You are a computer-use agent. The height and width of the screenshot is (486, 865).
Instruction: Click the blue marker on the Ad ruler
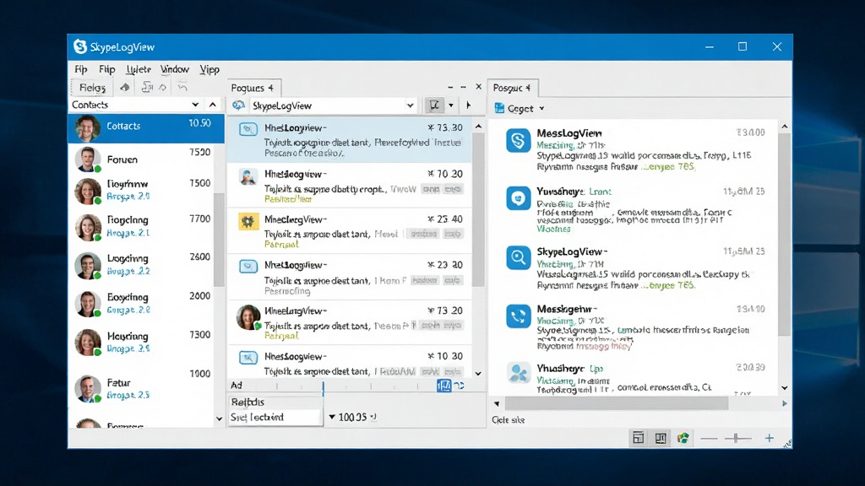[324, 387]
